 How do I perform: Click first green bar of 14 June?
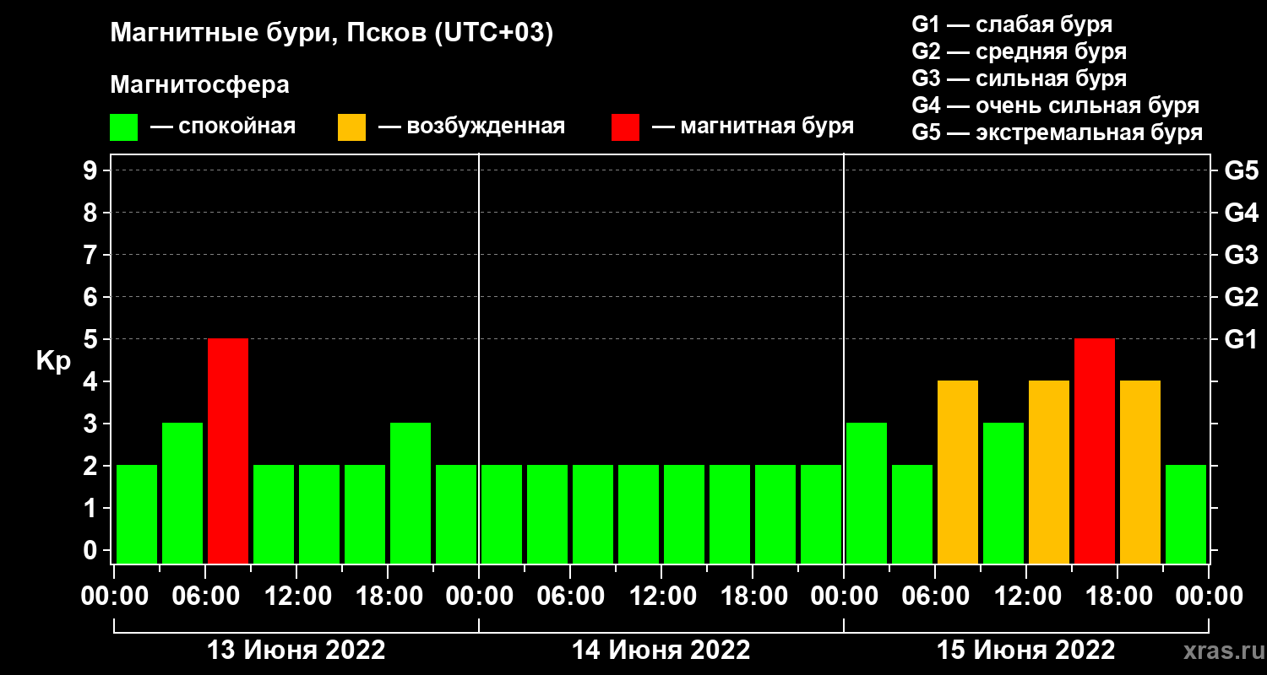[x=502, y=514]
